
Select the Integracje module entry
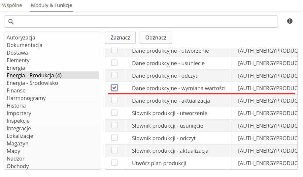(19, 128)
